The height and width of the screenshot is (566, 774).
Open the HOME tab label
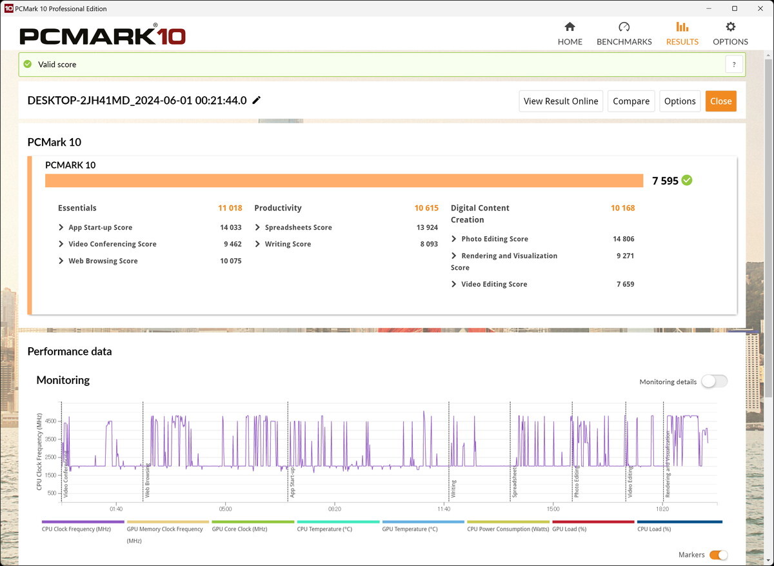click(x=570, y=42)
